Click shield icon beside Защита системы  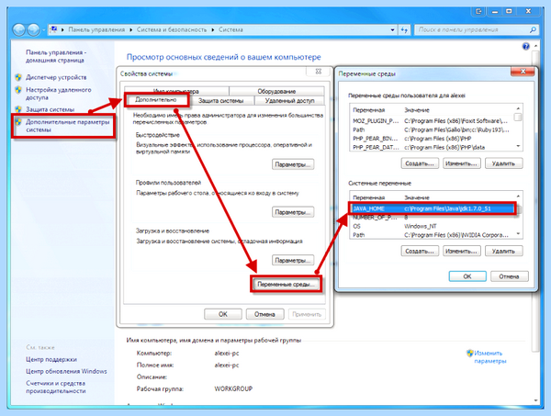(x=18, y=109)
